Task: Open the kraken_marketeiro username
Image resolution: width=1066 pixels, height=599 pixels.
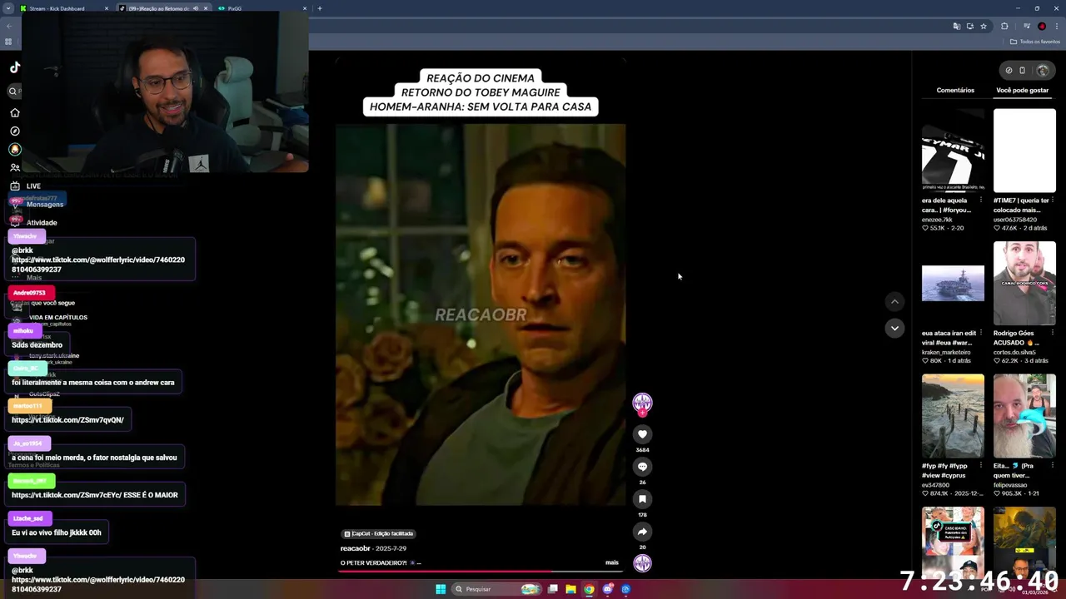Action: tap(946, 352)
